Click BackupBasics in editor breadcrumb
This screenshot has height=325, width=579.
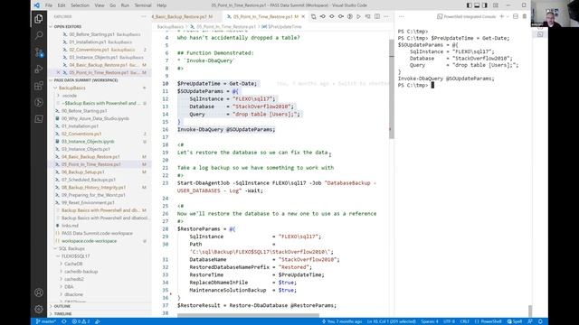(x=170, y=27)
